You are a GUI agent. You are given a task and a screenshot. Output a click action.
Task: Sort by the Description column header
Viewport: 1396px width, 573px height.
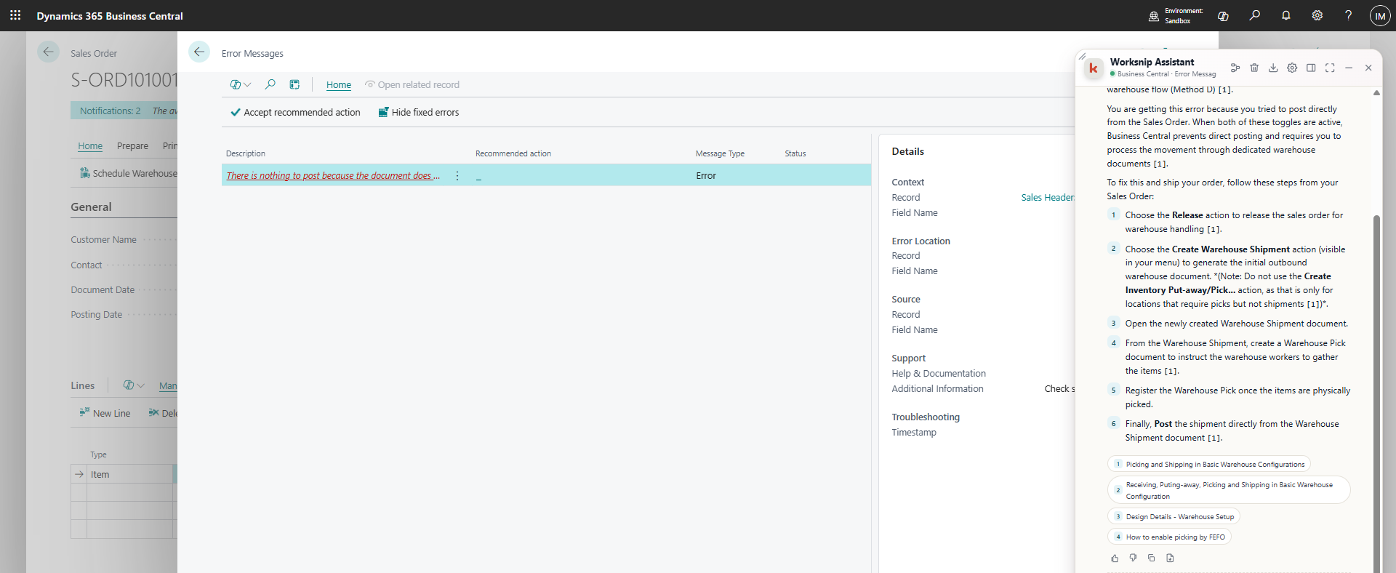pyautogui.click(x=246, y=153)
